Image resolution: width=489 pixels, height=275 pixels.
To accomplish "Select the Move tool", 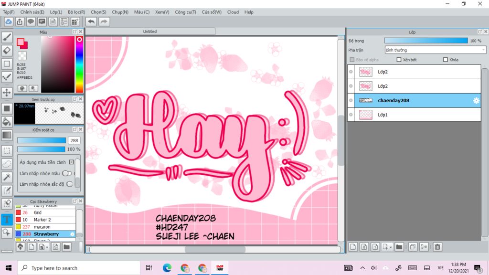I will 7,93.
